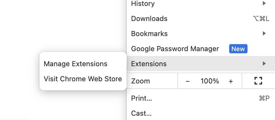Expand the History submenu arrow
Image resolution: width=275 pixels, height=120 pixels.
[264, 3]
